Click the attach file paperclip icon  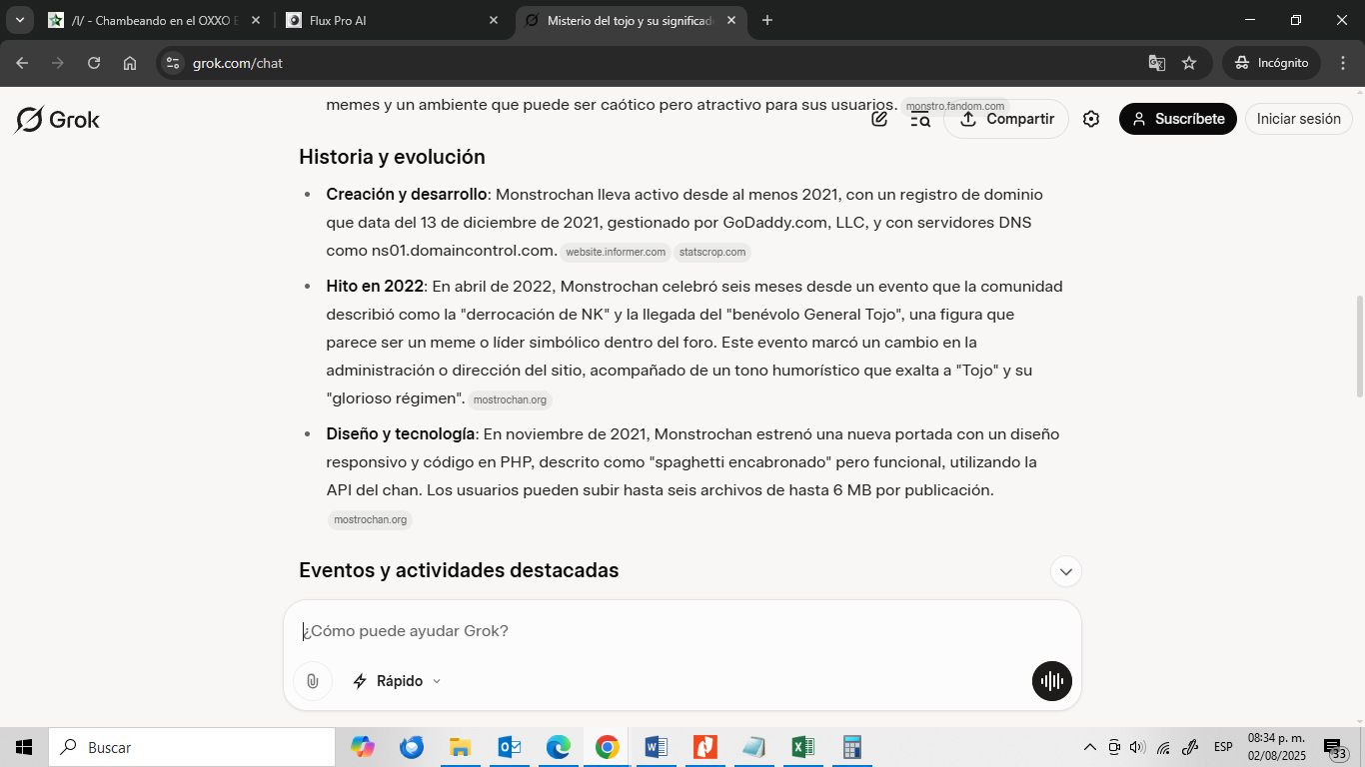(313, 681)
